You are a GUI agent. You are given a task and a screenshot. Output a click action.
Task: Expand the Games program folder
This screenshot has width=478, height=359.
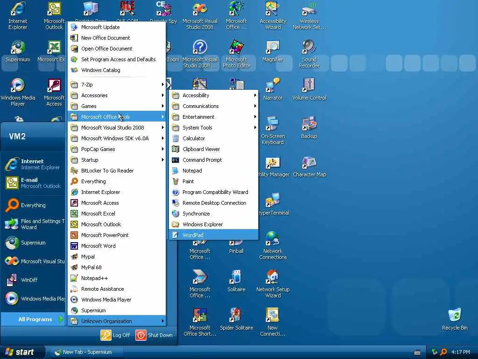(x=117, y=106)
